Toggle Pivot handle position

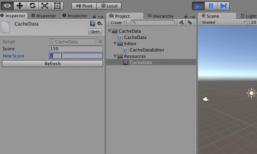[x=84, y=6]
